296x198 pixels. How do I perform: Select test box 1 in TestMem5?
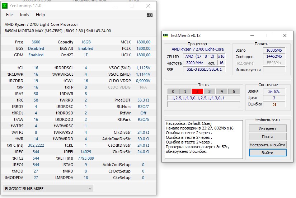click(185, 91)
